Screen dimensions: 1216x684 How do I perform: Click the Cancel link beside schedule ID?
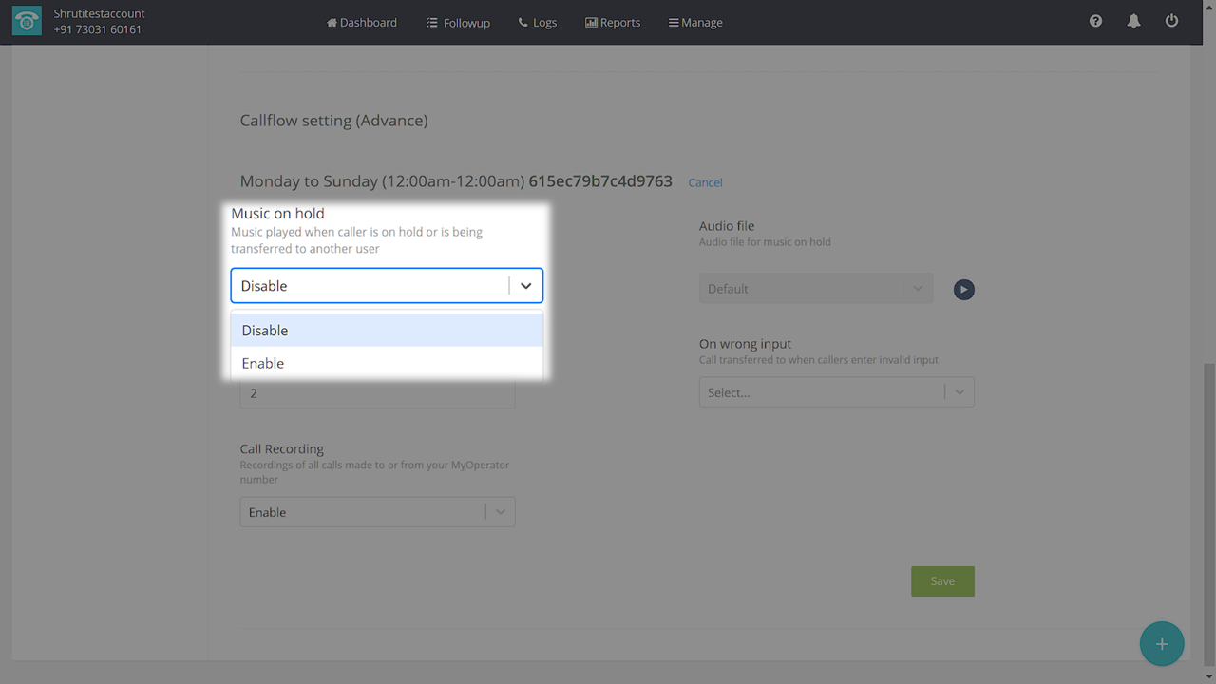tap(705, 182)
